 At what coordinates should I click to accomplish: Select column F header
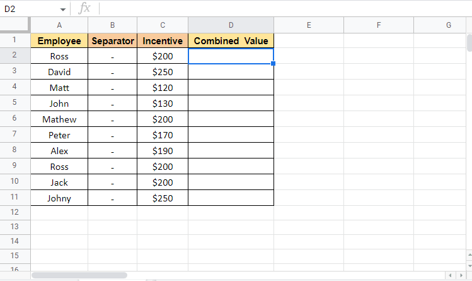[x=379, y=25]
